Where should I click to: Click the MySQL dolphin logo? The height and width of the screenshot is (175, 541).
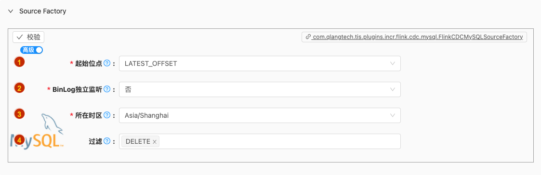[x=37, y=131]
